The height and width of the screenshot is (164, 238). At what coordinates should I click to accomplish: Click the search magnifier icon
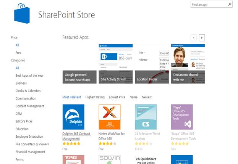point(230,5)
